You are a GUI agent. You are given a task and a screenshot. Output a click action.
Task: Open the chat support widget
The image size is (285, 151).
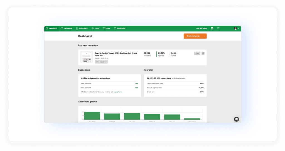pyautogui.click(x=236, y=119)
